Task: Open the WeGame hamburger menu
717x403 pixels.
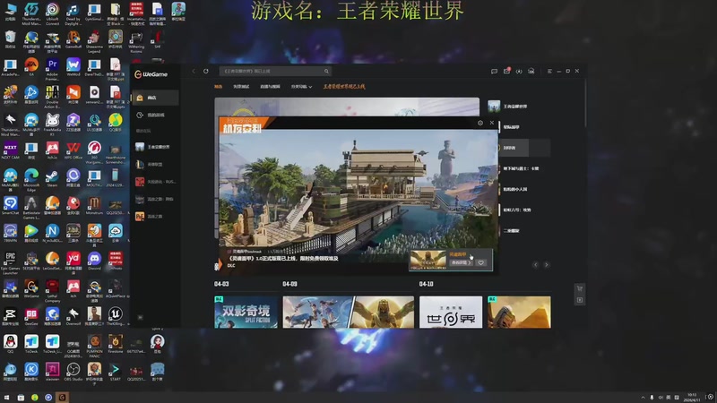Action: point(549,72)
